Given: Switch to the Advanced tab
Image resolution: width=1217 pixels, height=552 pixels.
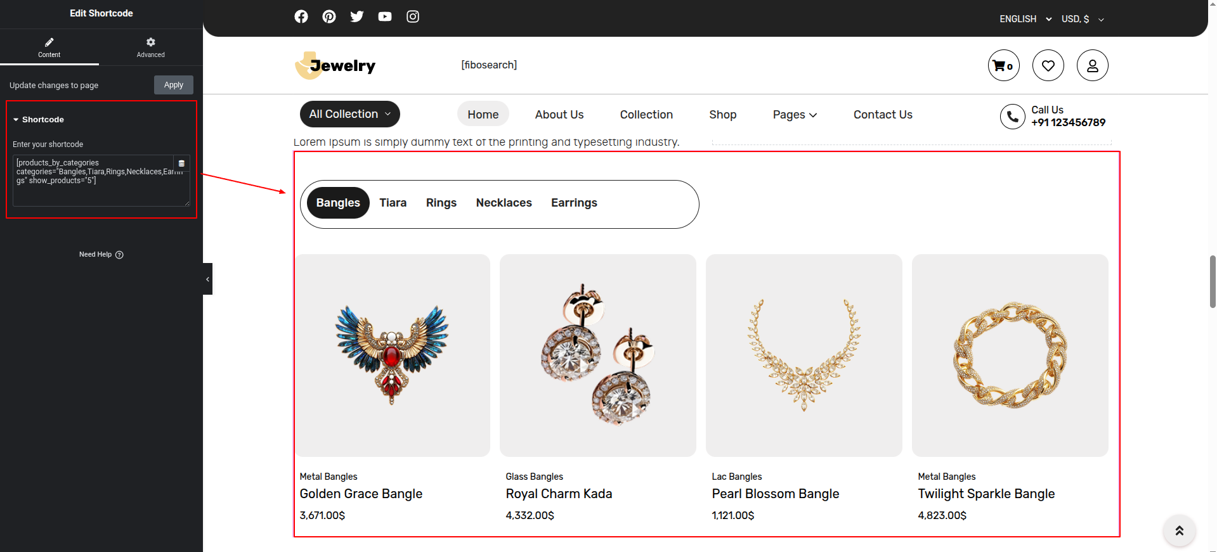Looking at the screenshot, I should click(150, 48).
